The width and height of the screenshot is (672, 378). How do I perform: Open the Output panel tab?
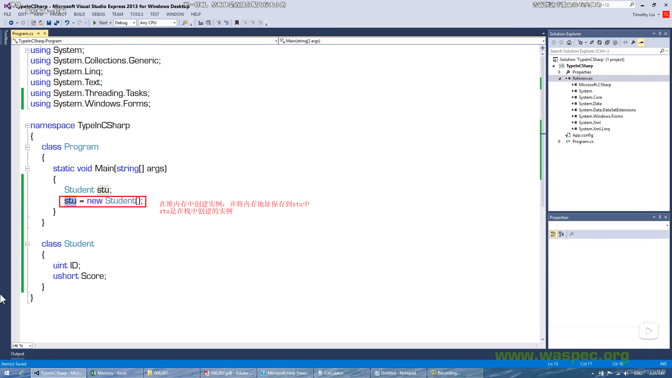tap(17, 354)
